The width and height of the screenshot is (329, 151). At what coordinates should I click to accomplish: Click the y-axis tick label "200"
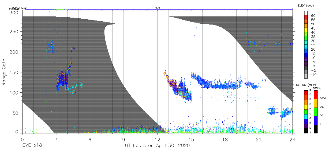pos(14,52)
